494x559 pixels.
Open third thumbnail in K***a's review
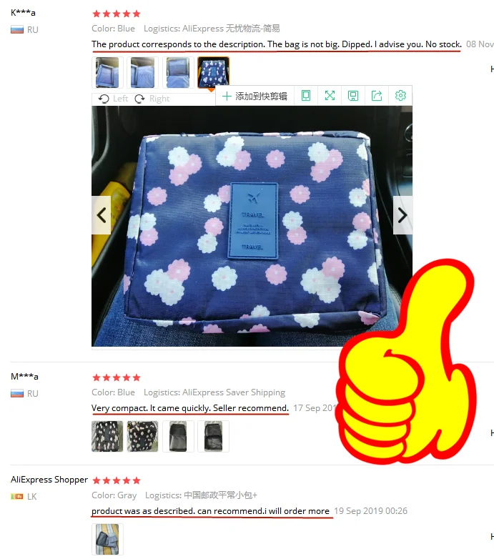178,72
